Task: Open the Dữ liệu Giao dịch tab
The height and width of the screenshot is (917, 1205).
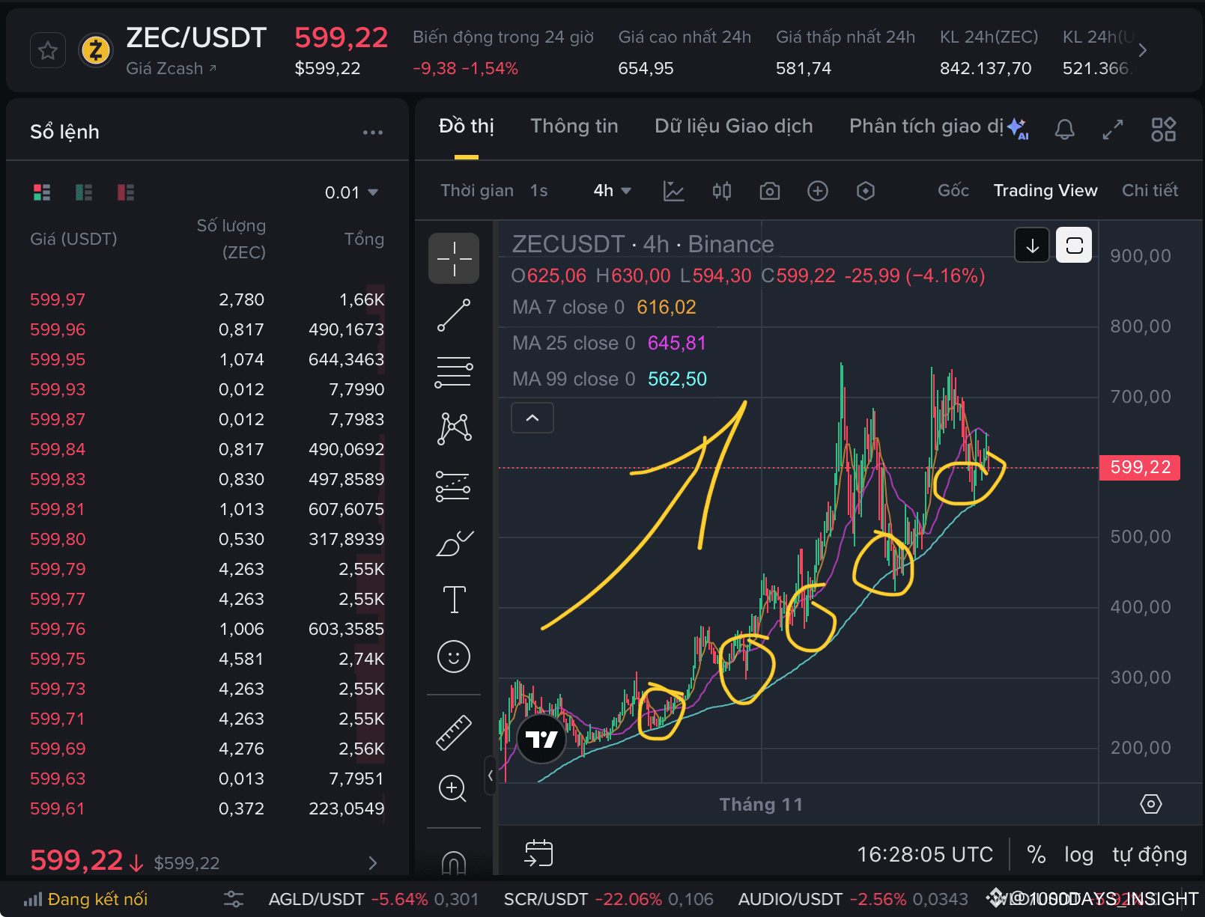Action: tap(733, 126)
